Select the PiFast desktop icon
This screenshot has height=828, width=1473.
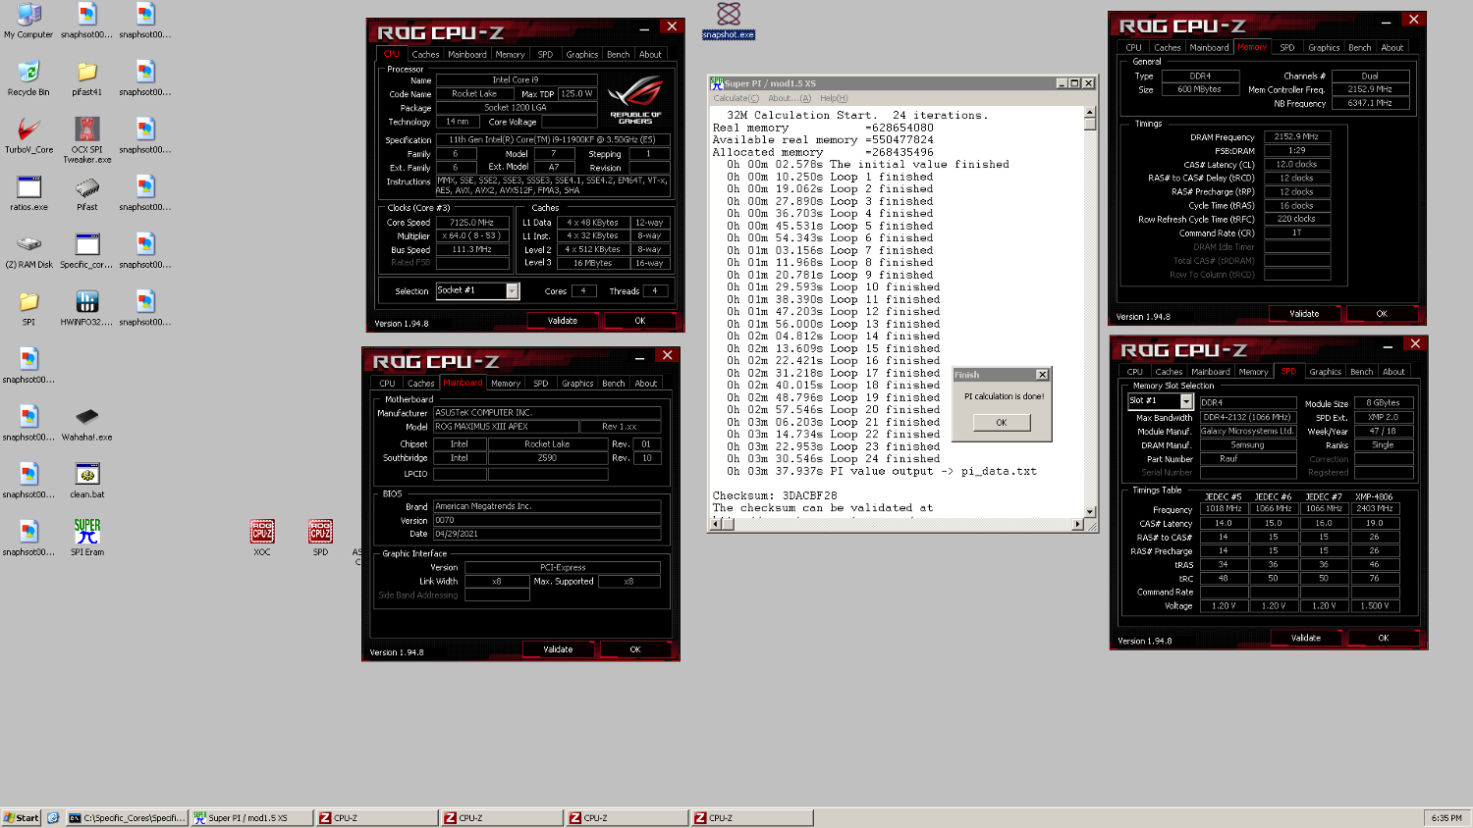(x=86, y=193)
